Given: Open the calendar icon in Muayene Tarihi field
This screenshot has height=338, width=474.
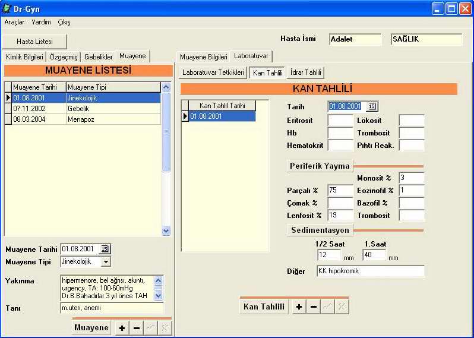Looking at the screenshot, I should pos(105,249).
